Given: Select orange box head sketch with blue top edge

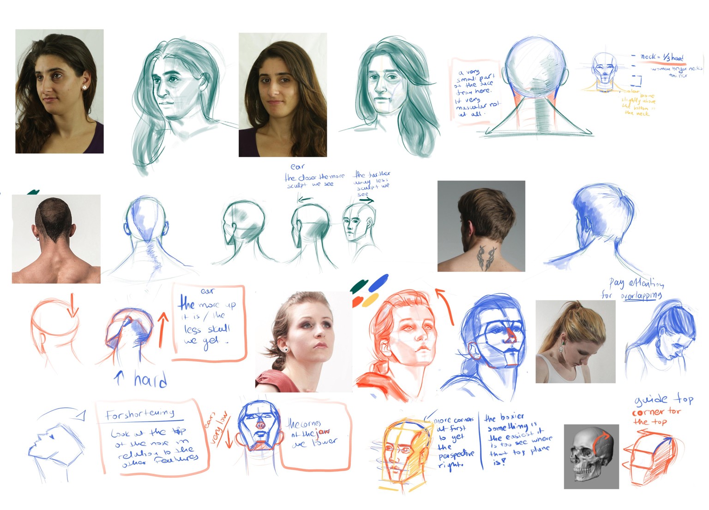Looking at the screenshot, I should coord(651,457).
